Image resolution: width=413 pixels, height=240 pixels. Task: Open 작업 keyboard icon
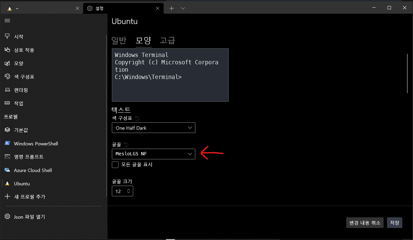coord(7,103)
